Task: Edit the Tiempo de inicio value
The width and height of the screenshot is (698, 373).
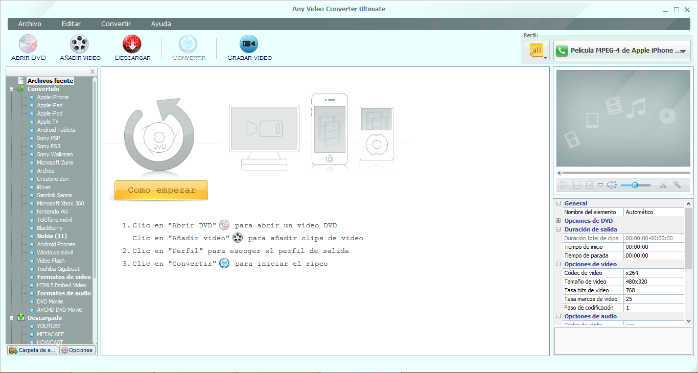Action: 654,247
